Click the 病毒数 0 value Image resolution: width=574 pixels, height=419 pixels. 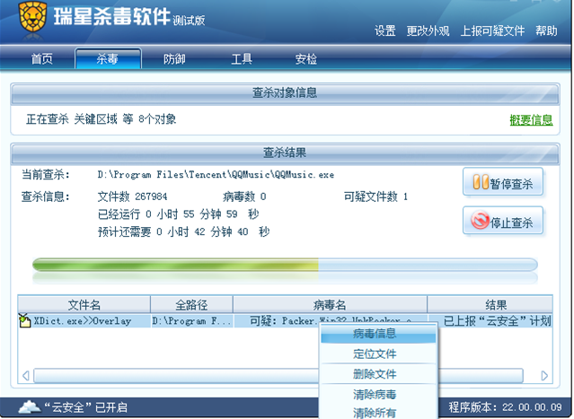(x=244, y=196)
